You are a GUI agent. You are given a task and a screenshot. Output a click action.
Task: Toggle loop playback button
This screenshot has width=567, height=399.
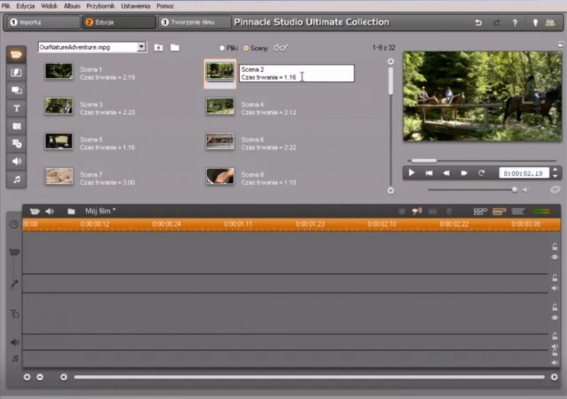(481, 173)
